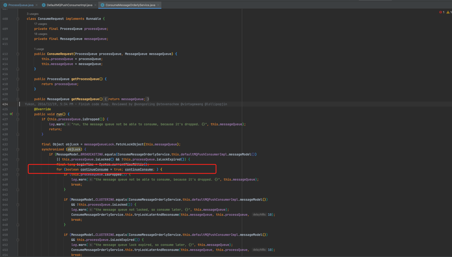Click the '18 usages' hint above messageQueue field

pyautogui.click(x=41, y=34)
